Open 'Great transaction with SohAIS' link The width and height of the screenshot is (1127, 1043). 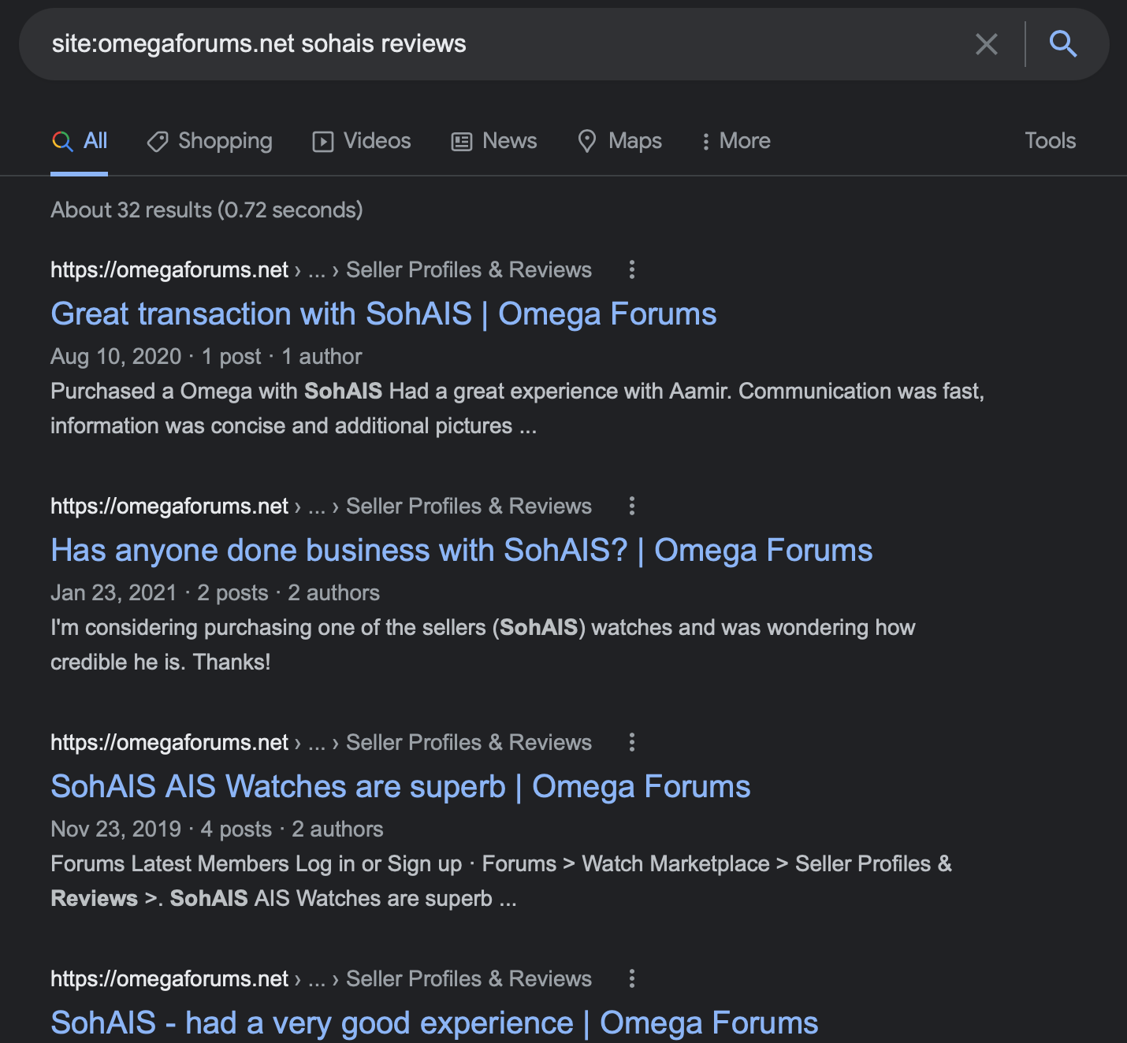383,314
